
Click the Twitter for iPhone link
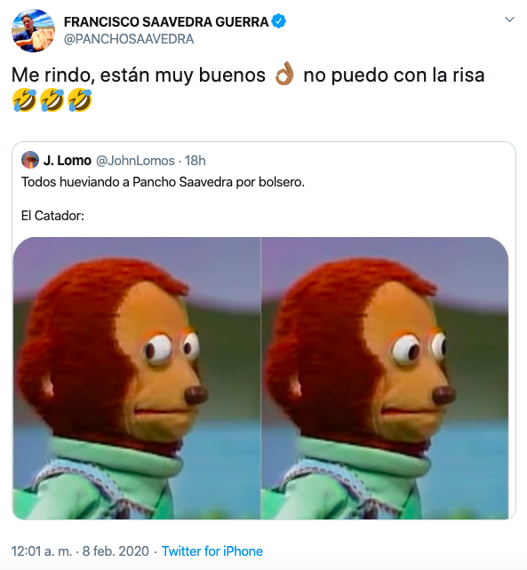pos(212,551)
